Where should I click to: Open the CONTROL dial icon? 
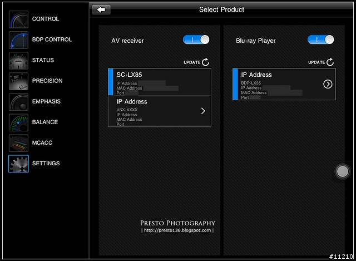coord(18,19)
